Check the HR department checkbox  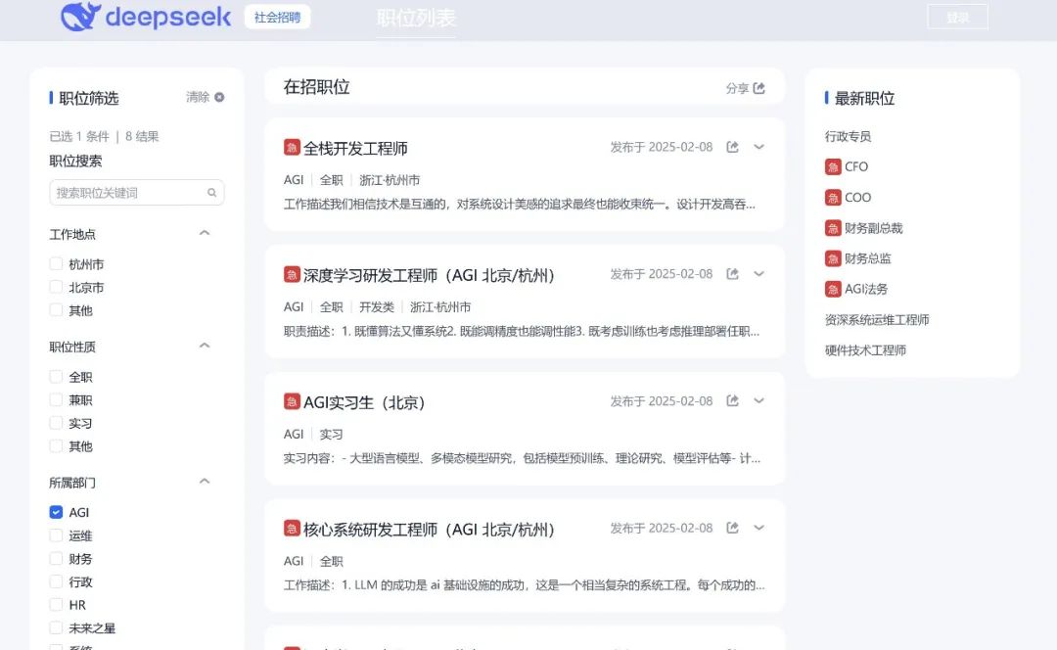56,604
